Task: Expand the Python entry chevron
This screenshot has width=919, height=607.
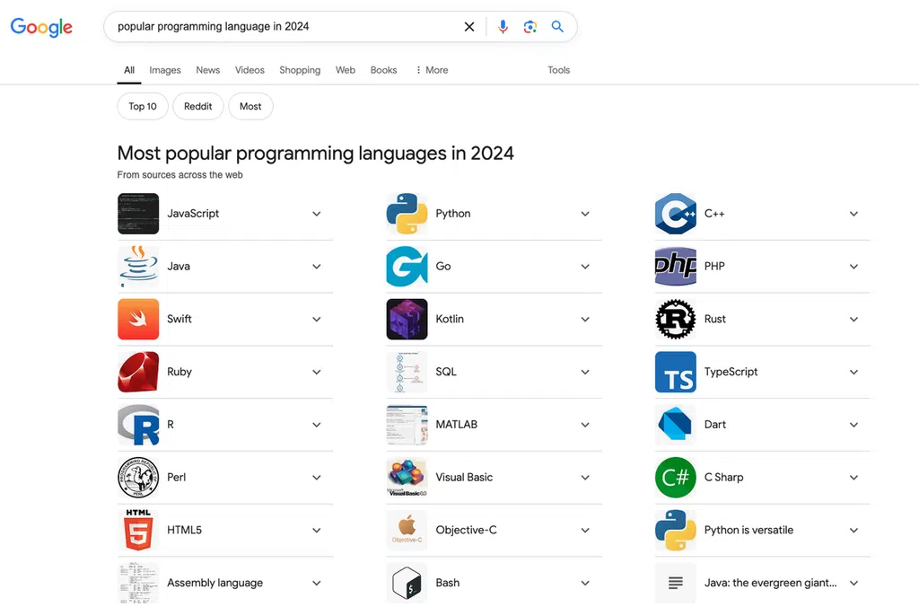Action: pos(585,214)
